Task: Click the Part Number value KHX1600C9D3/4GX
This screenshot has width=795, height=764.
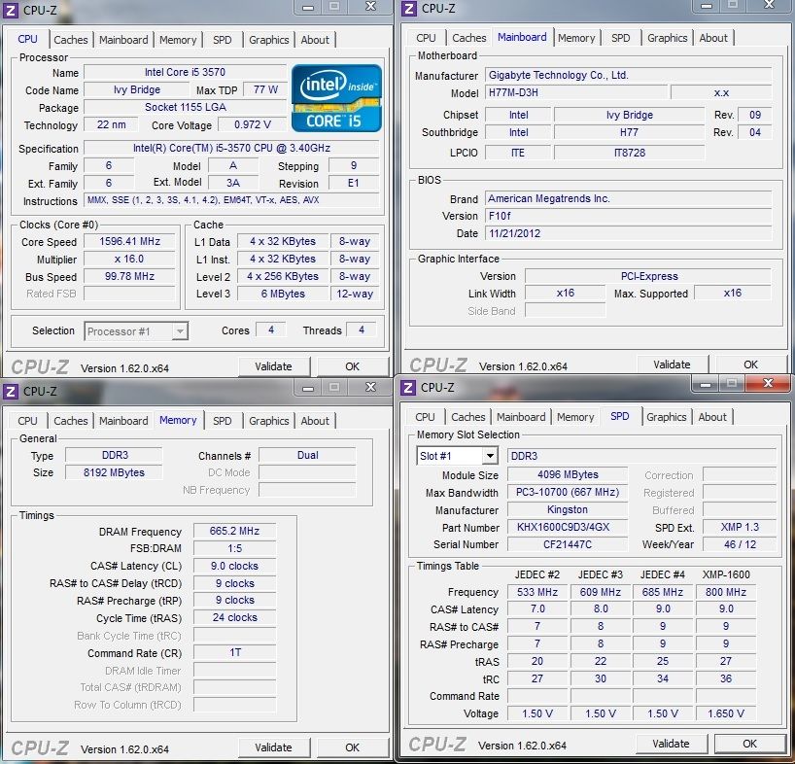Action: [568, 527]
